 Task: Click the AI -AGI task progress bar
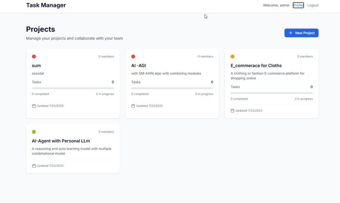172,88
